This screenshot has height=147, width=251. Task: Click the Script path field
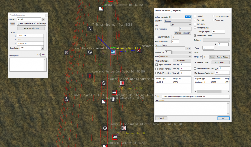click(x=196, y=97)
